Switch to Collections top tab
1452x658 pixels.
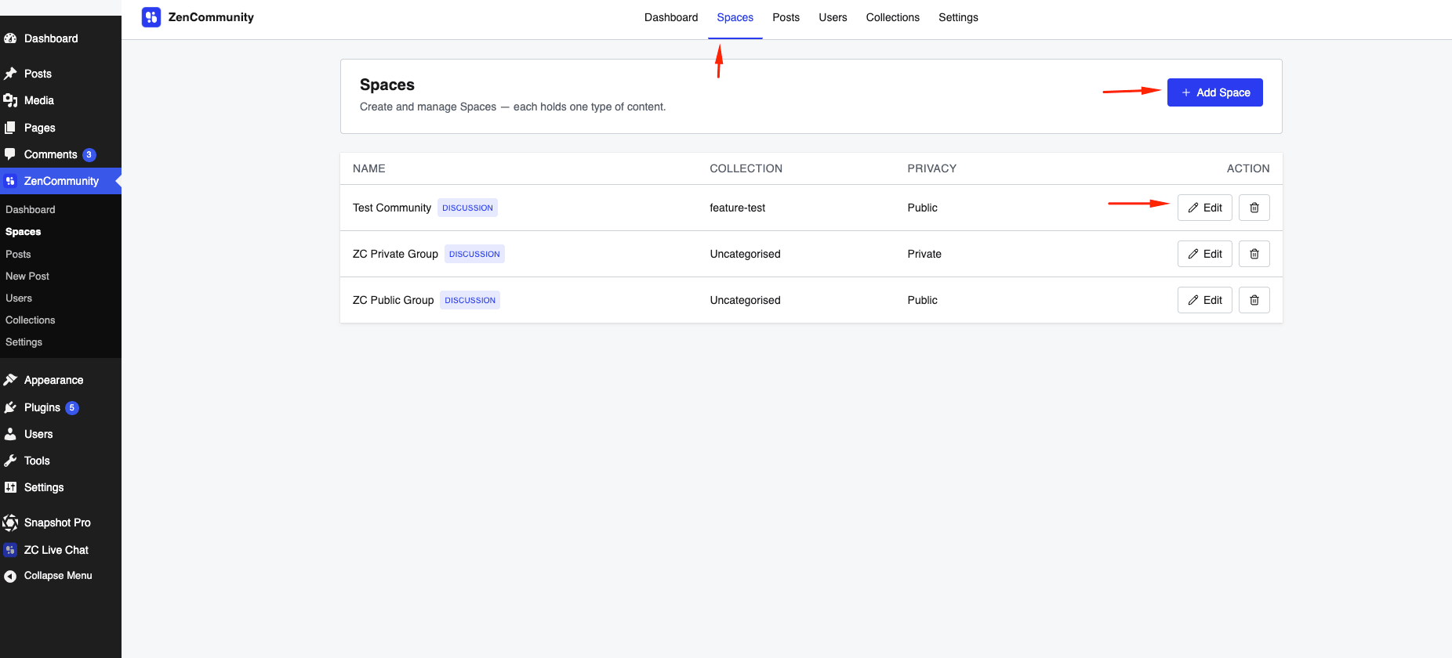click(x=892, y=17)
